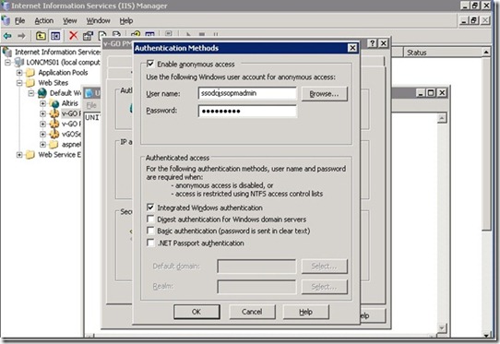
Task: Select vGOSe tree item text
Action: (71, 134)
